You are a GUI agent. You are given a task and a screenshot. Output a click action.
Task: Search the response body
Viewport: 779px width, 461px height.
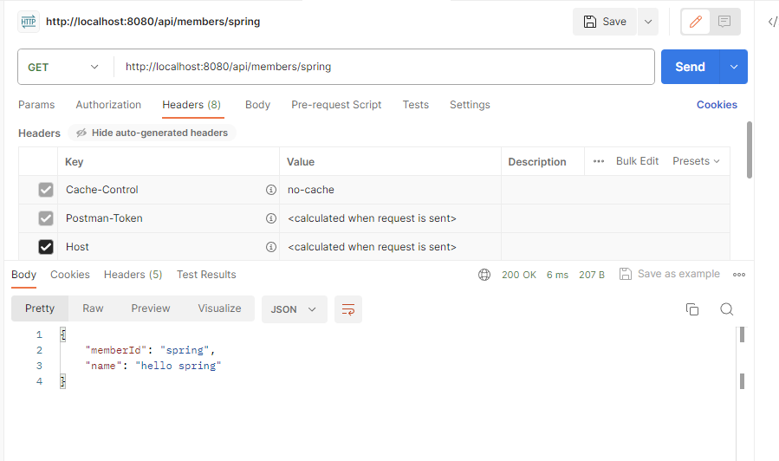(x=726, y=309)
